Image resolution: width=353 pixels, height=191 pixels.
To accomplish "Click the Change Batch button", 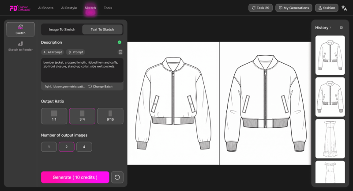I will (x=100, y=87).
